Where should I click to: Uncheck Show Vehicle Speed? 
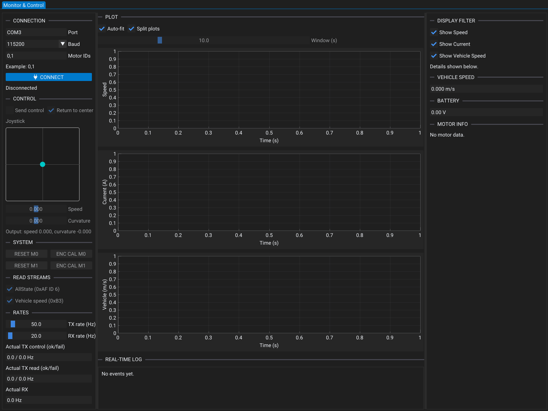434,56
